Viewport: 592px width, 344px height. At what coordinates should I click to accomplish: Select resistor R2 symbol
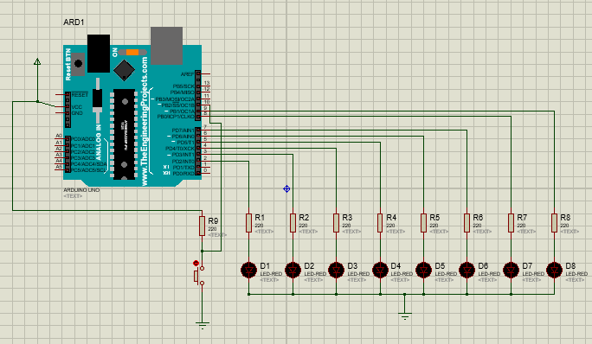(293, 223)
